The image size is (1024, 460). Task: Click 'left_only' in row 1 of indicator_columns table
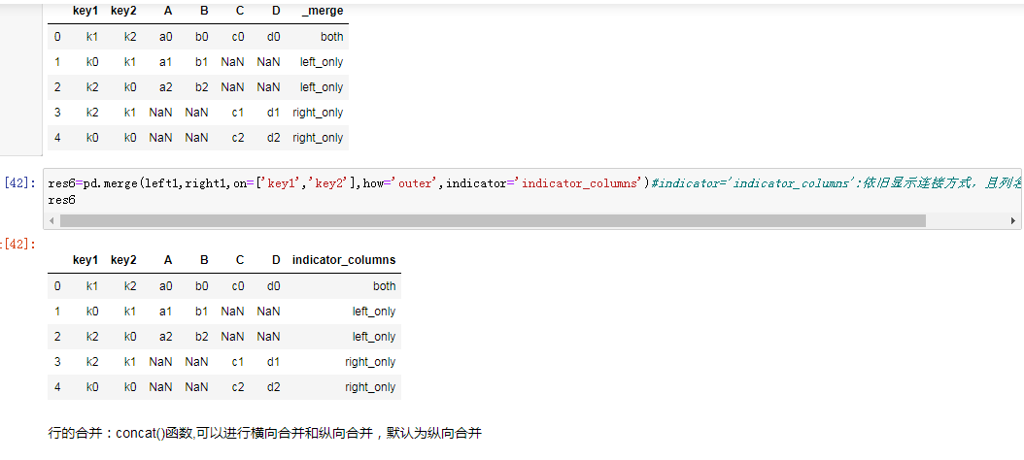[x=373, y=312]
